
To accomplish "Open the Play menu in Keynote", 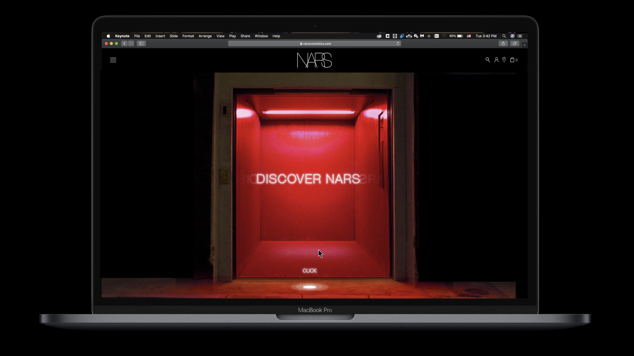I will (232, 36).
